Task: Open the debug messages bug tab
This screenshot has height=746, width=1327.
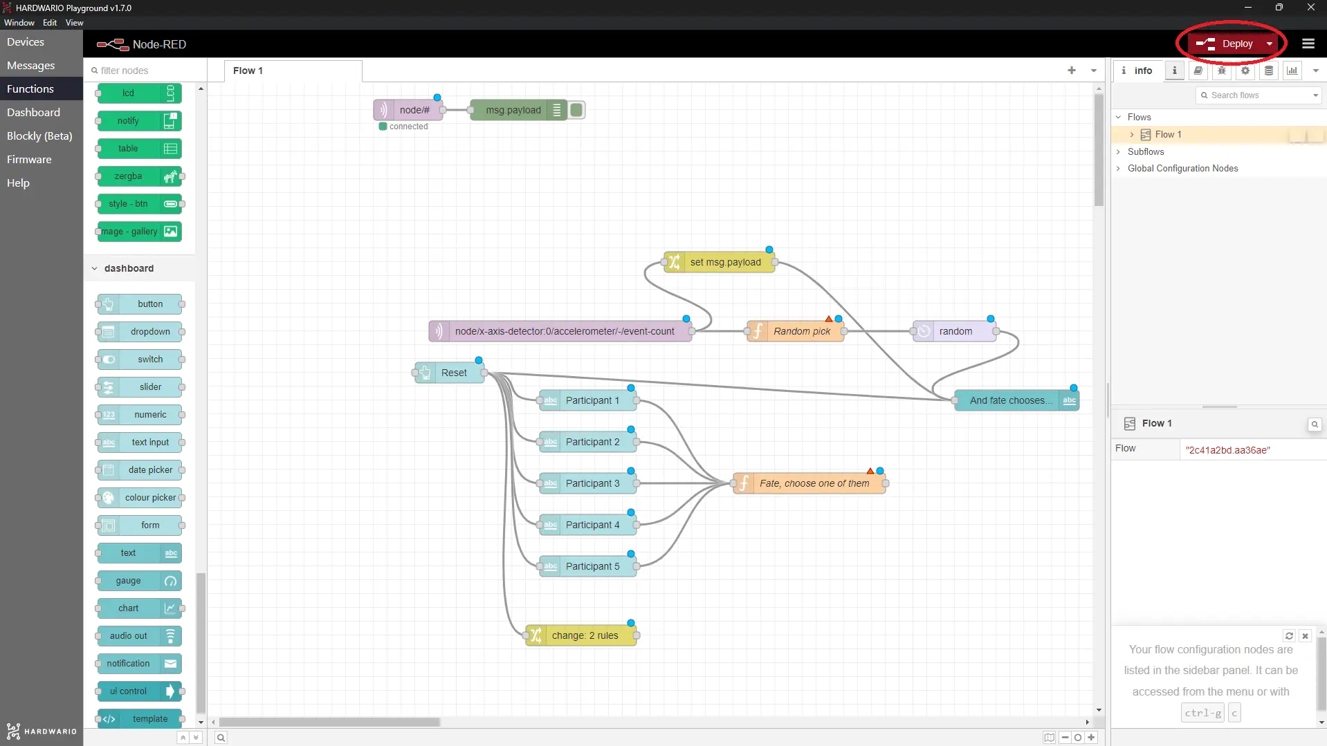Action: pyautogui.click(x=1222, y=71)
